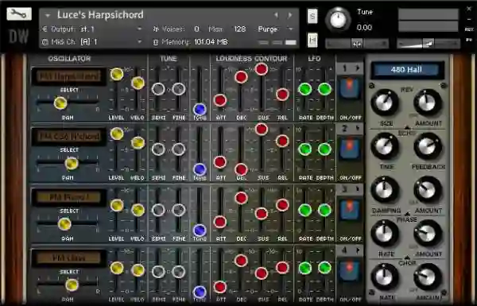This screenshot has height=306, width=477.
Task: Toggle oscillator 1 ON/OFF switch
Action: pyautogui.click(x=350, y=88)
